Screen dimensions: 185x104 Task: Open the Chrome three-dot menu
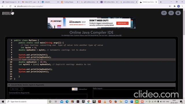(182, 6)
